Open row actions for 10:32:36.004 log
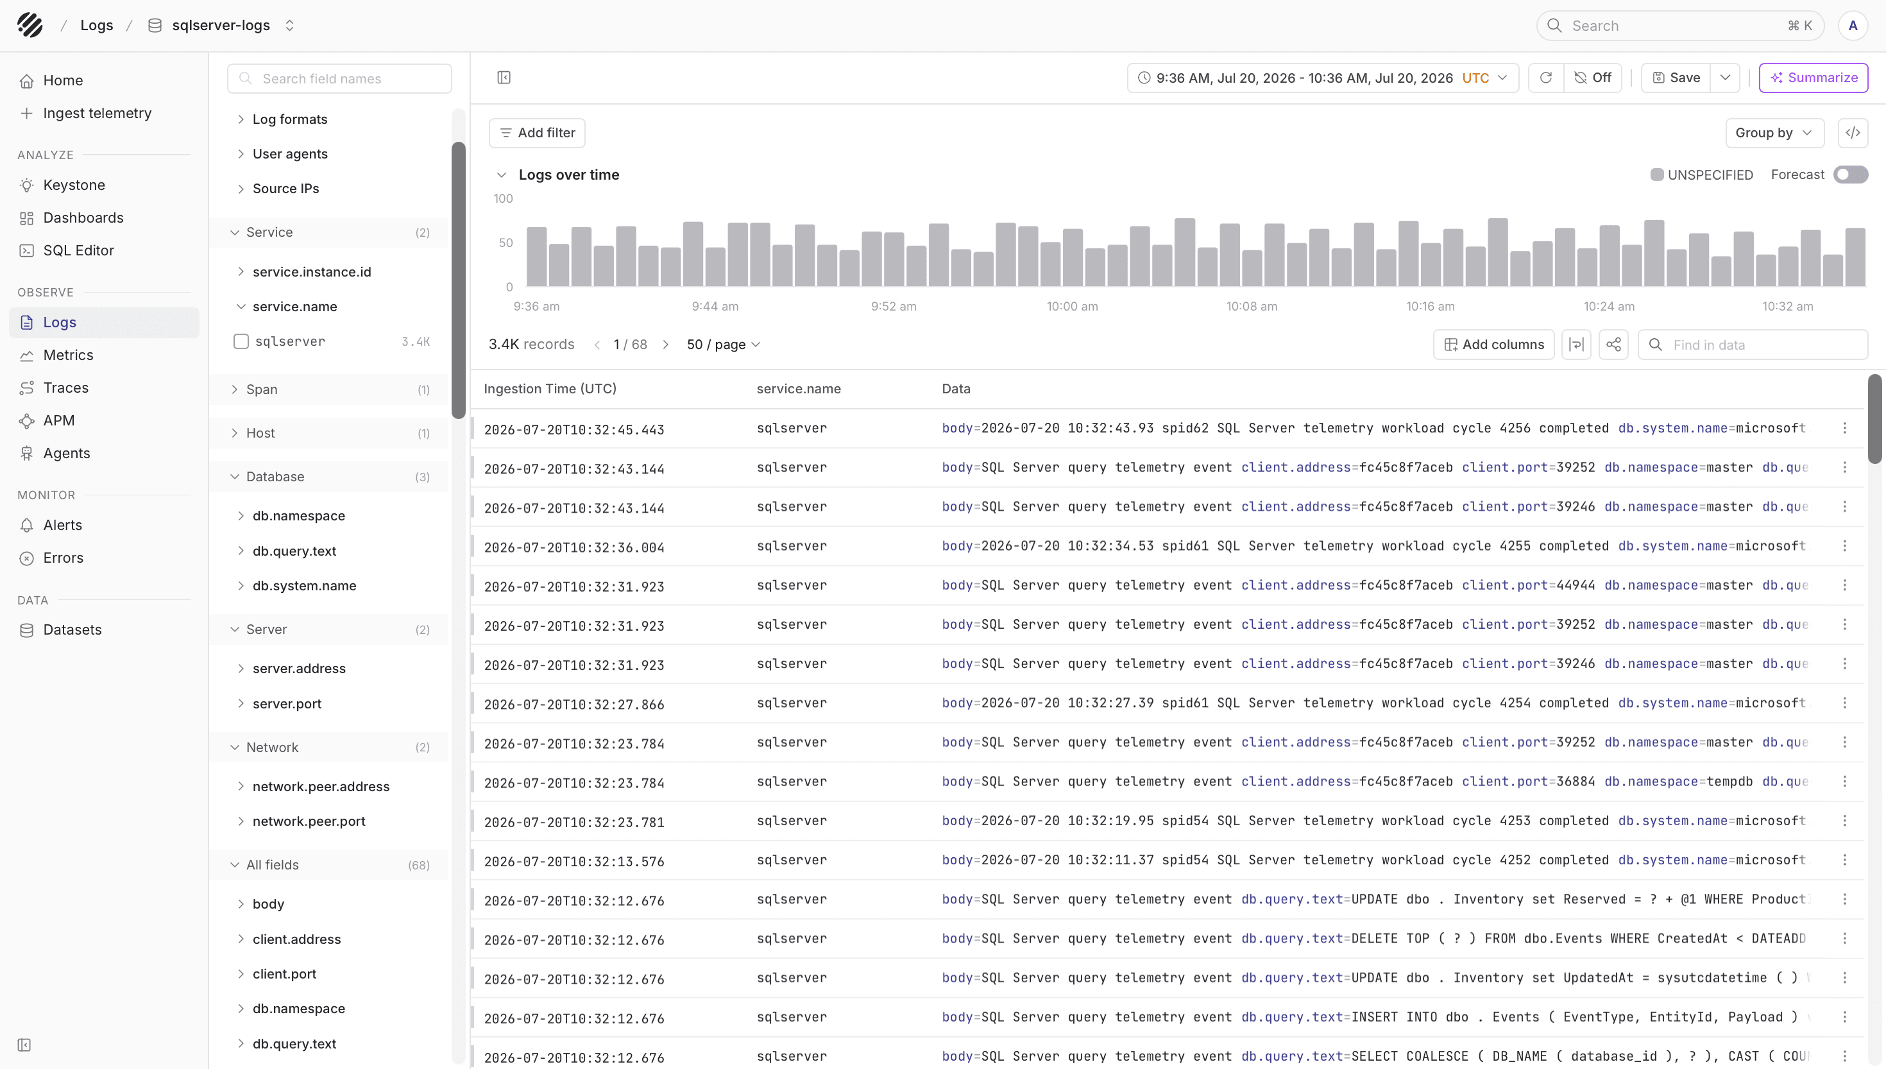The height and width of the screenshot is (1069, 1886). tap(1845, 546)
